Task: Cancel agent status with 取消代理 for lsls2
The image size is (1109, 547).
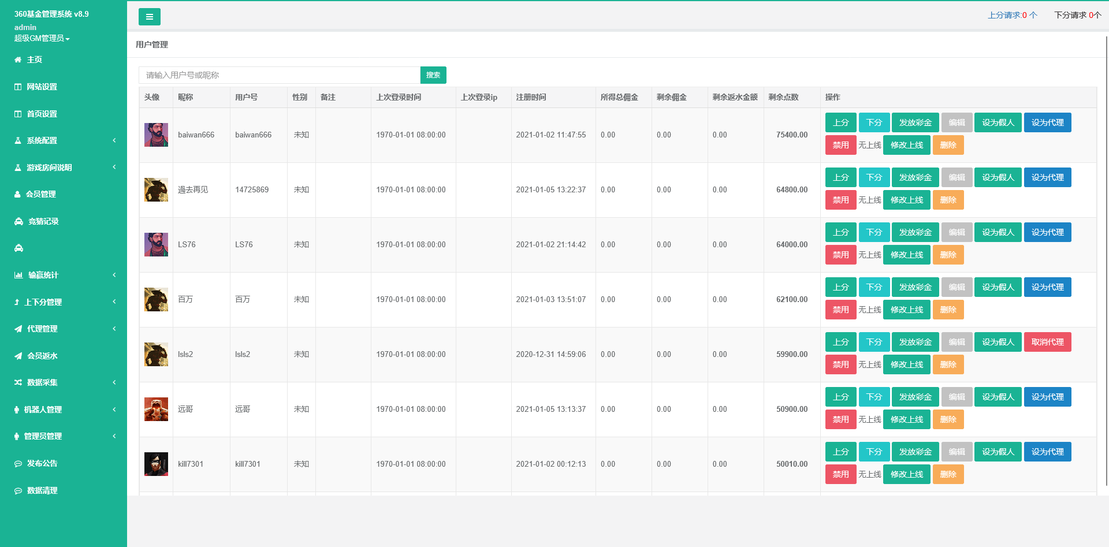Action: (x=1047, y=342)
